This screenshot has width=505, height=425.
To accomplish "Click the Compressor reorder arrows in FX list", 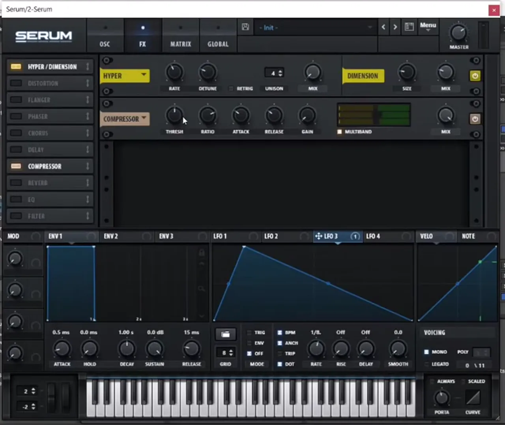I will [88, 166].
